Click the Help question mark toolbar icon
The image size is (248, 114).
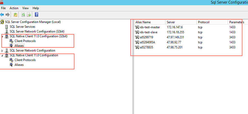click(x=36, y=15)
